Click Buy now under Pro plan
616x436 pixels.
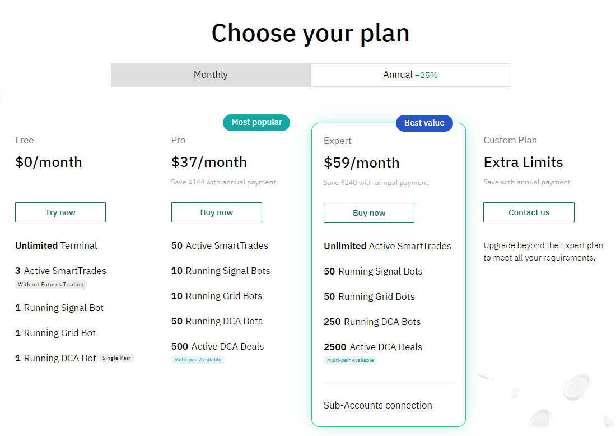217,212
